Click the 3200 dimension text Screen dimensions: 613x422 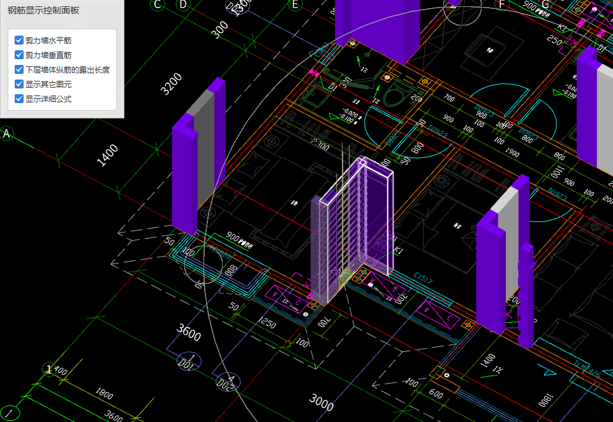click(171, 84)
